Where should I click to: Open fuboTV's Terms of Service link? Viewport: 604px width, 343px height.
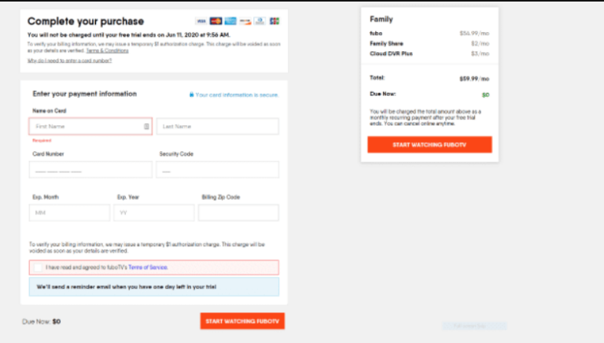[148, 267]
